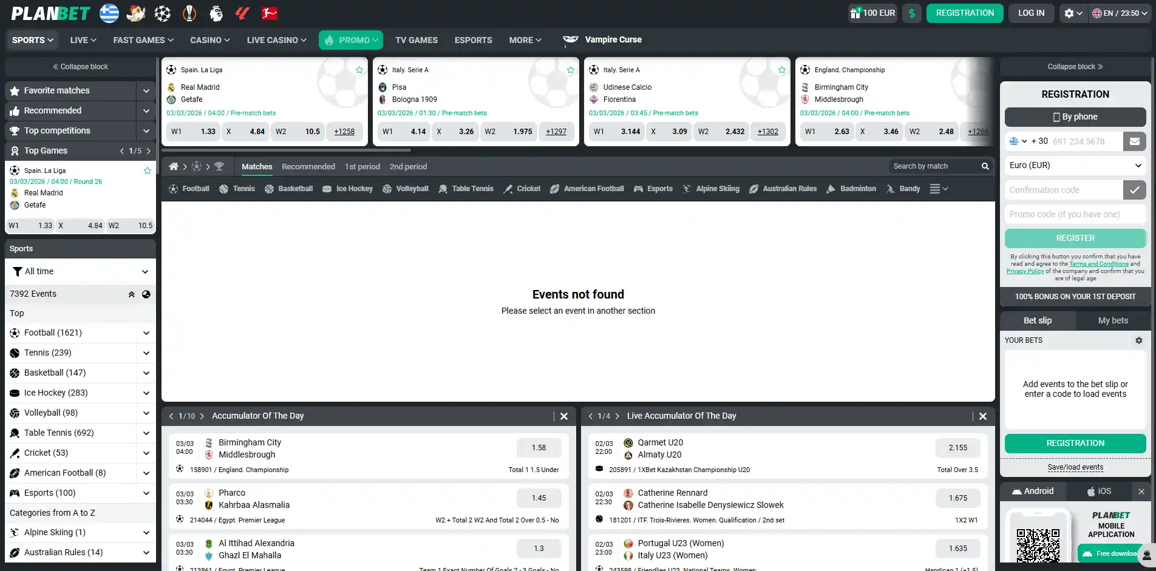Open bet slip settings gear
Viewport: 1156px width, 571px height.
click(x=1139, y=340)
